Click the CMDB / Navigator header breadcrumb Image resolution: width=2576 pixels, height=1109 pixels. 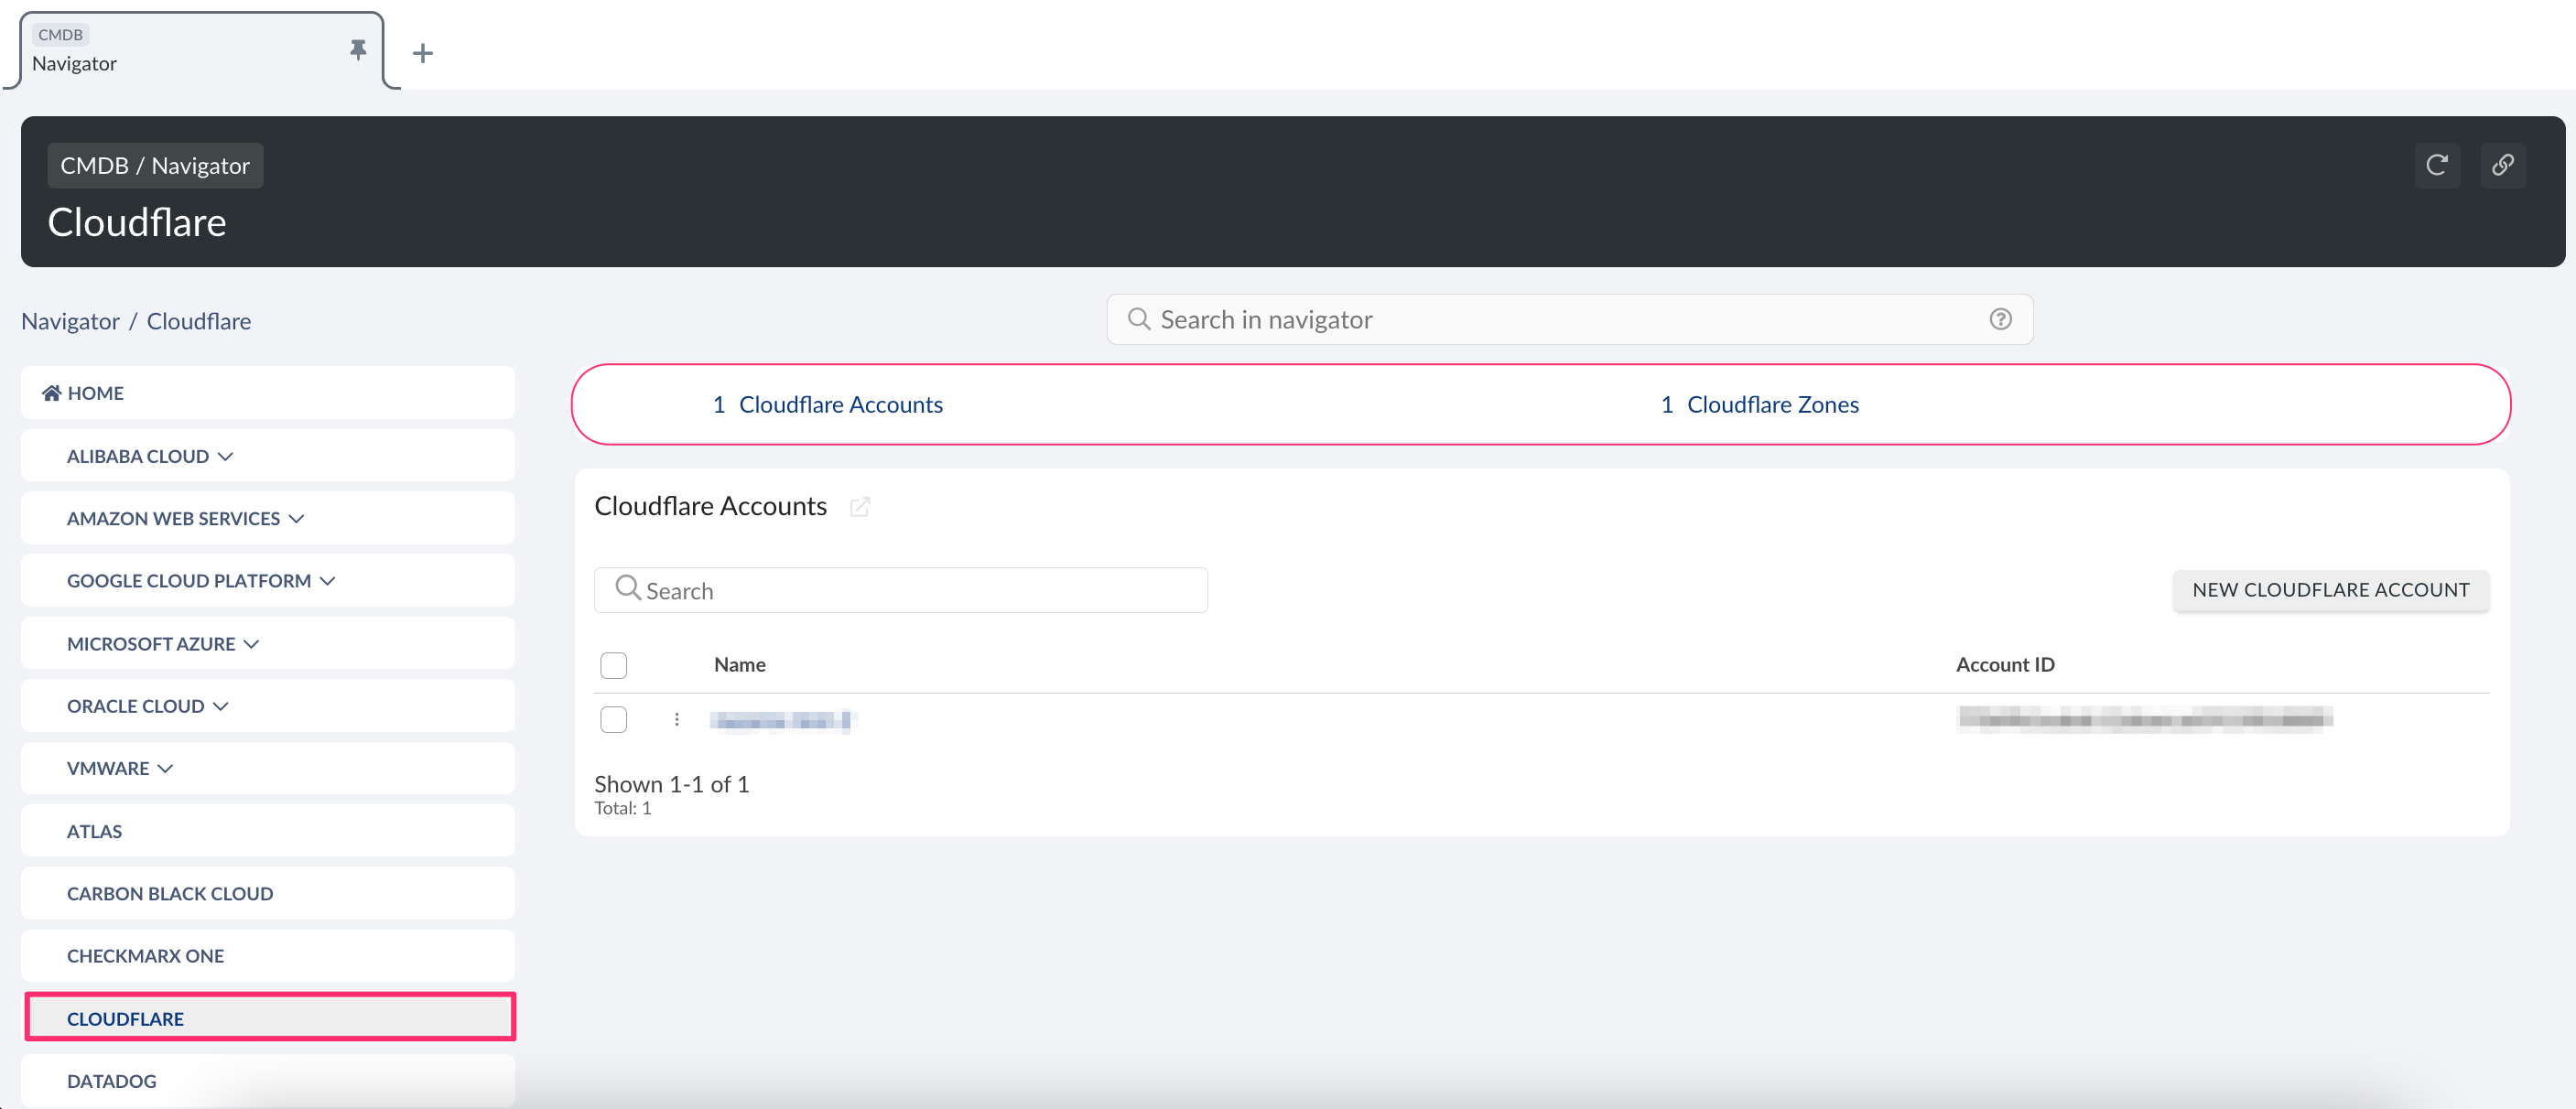point(155,165)
